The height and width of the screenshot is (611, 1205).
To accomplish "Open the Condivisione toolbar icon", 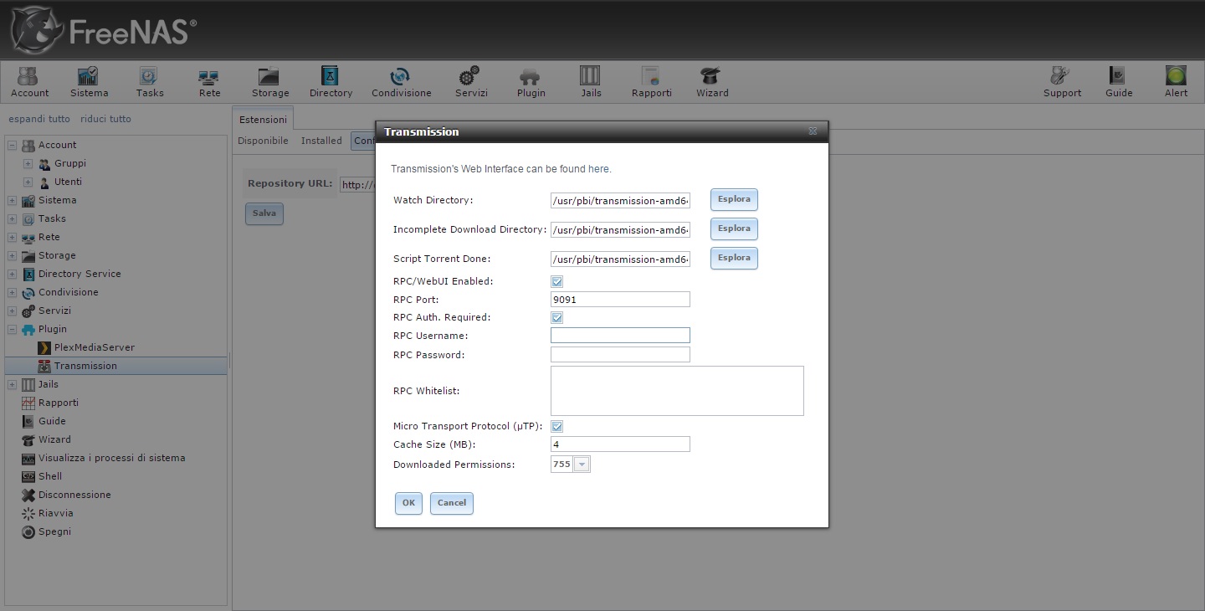I will click(402, 82).
